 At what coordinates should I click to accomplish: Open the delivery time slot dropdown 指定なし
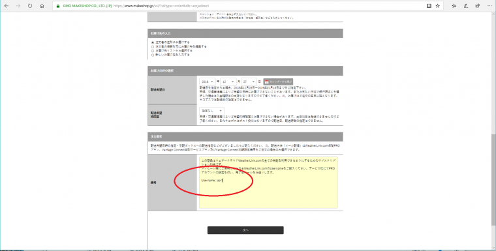pos(211,111)
